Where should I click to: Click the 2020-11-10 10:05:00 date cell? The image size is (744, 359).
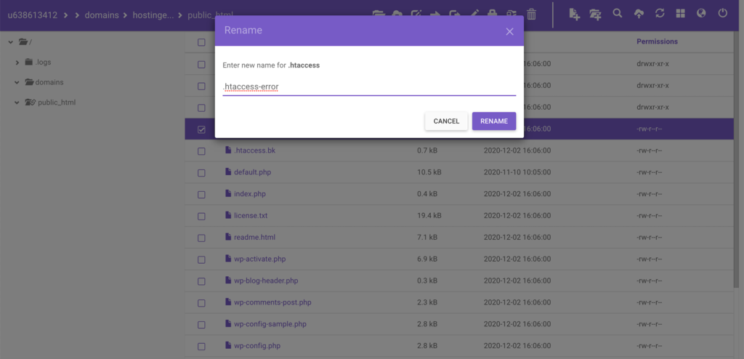pos(517,172)
